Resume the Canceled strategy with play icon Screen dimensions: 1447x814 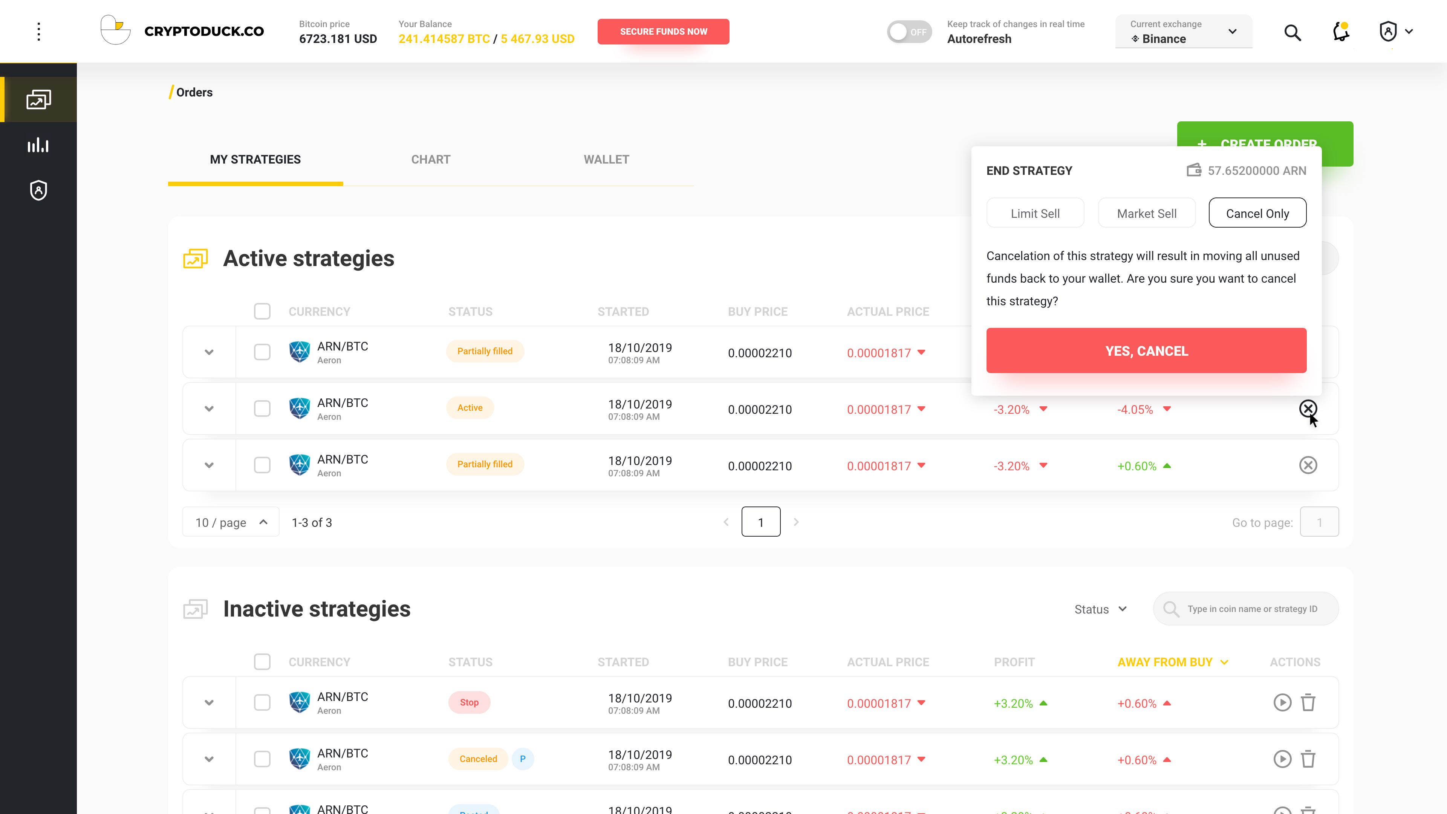coord(1282,759)
